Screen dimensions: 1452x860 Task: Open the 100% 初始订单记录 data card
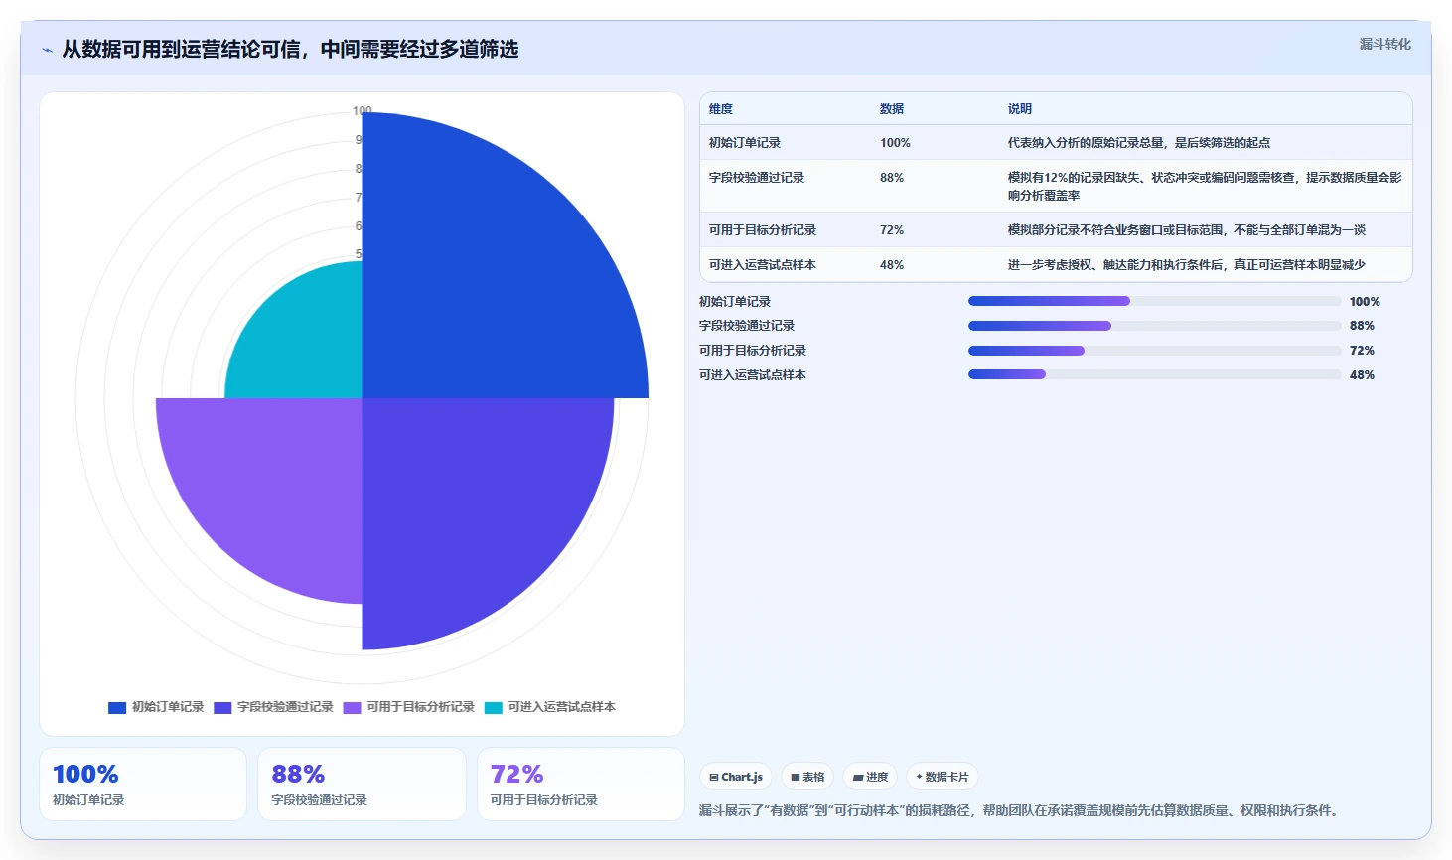(143, 785)
